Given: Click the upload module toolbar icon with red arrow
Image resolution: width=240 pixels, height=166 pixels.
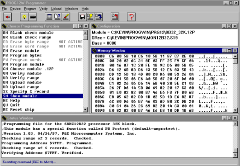Looking at the screenshot, I should [115, 17].
